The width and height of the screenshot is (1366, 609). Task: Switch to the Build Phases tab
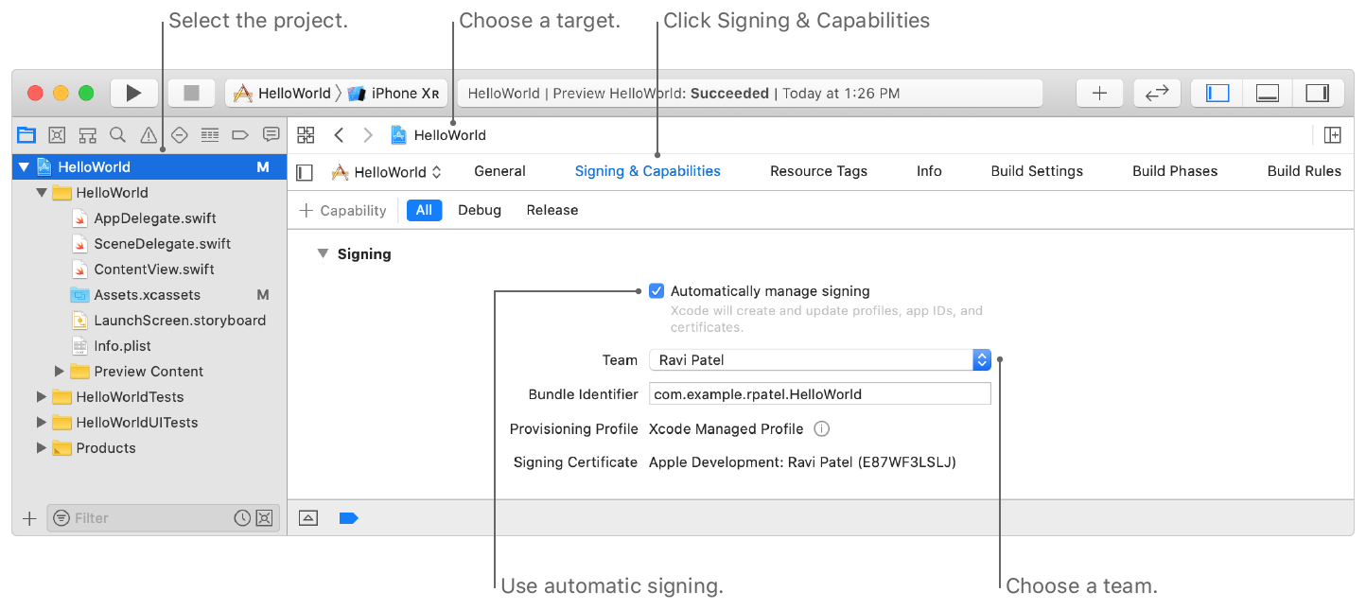coord(1175,171)
